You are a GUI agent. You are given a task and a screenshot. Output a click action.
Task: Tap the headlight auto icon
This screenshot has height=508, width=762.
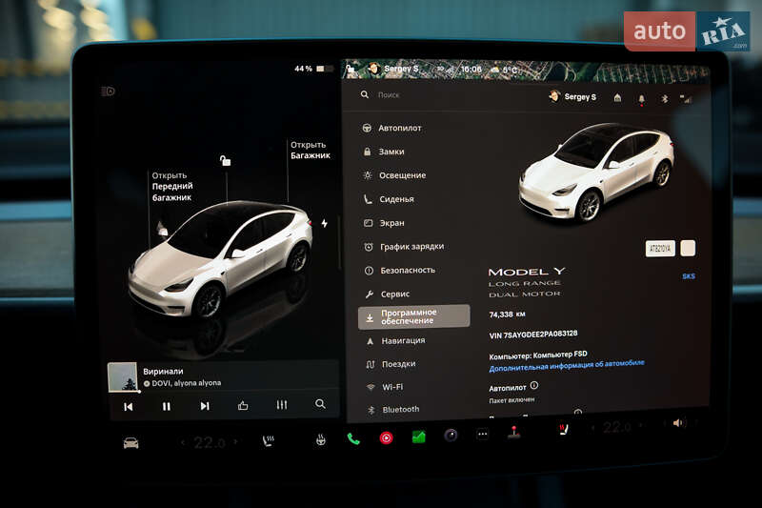[108, 91]
